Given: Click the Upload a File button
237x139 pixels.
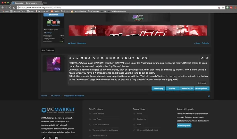Looking at the screenshot, I should click(x=187, y=89).
